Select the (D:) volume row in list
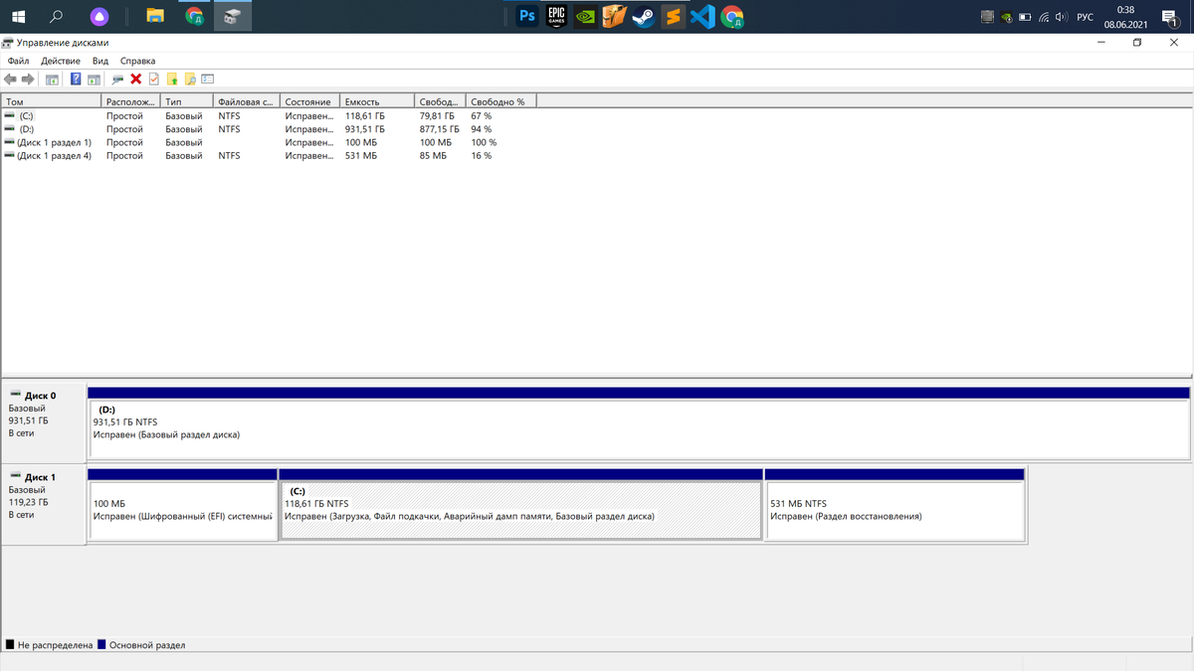The height and width of the screenshot is (671, 1194). point(269,129)
